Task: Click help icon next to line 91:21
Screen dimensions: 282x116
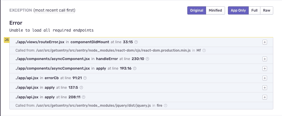Action: pos(85,78)
